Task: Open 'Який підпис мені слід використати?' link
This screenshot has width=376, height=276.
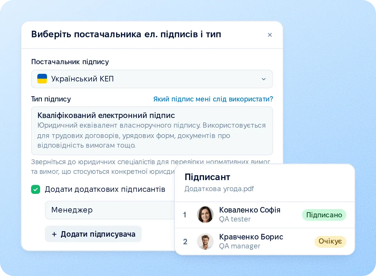Action: coord(213,99)
